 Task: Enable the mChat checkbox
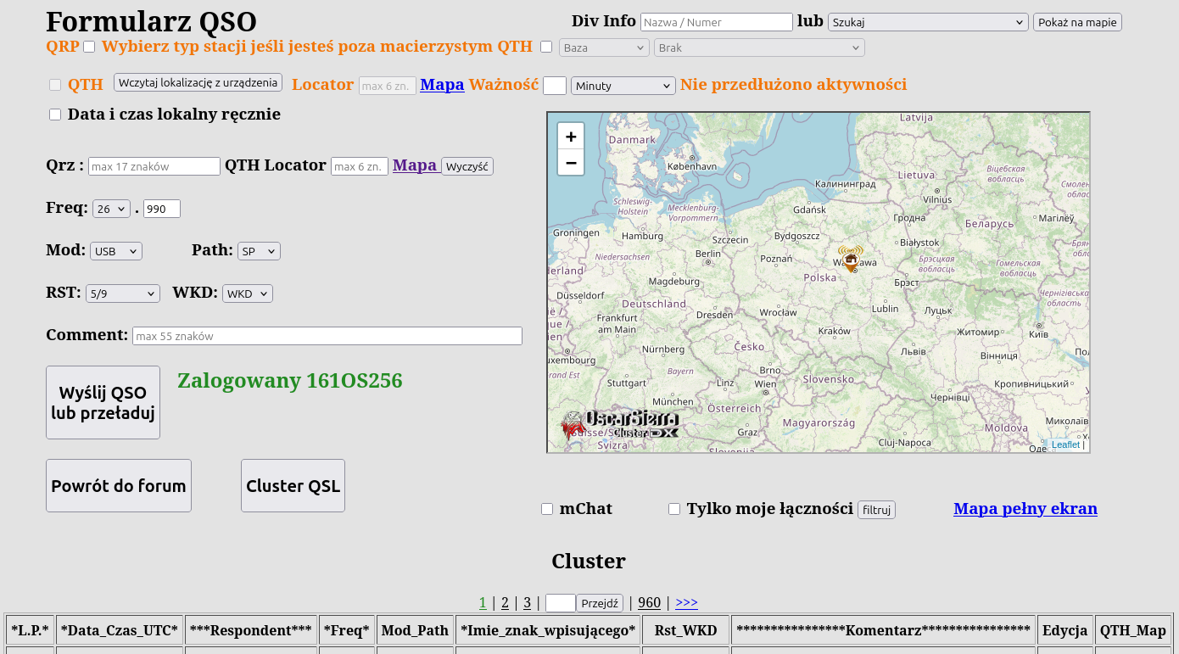(547, 509)
